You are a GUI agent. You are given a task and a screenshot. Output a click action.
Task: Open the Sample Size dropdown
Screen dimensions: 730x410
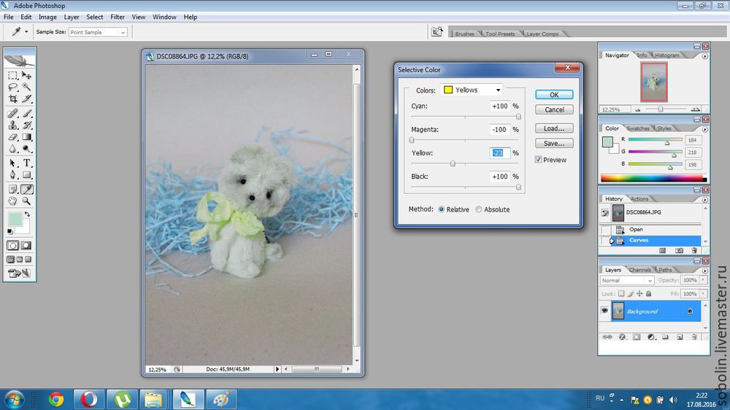click(x=98, y=32)
